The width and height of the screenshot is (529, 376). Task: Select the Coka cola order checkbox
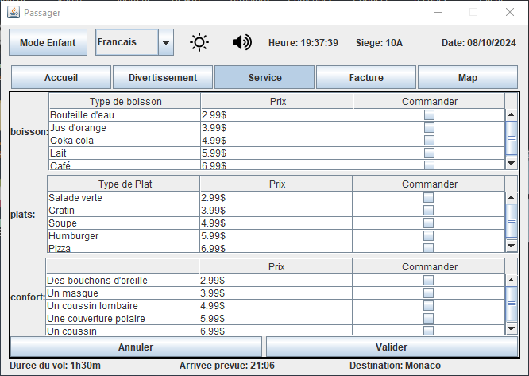[429, 141]
